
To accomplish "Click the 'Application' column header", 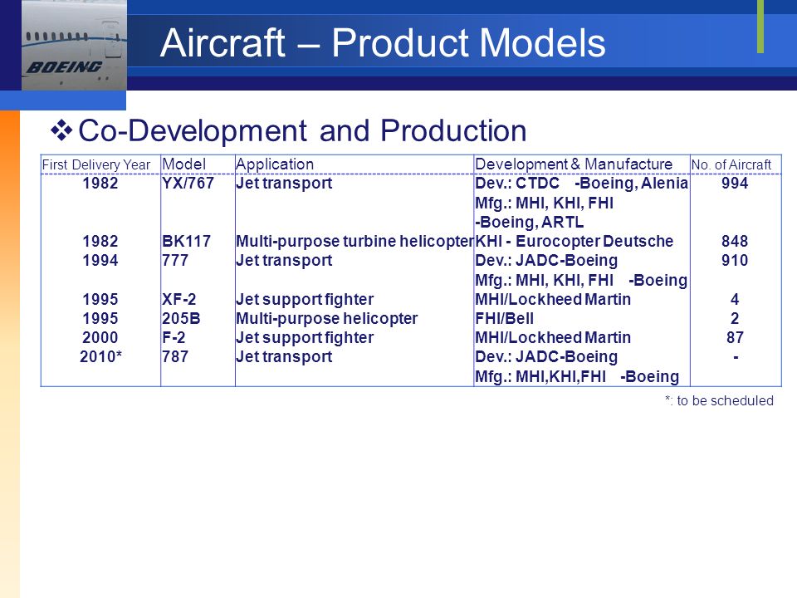I will 275,164.
